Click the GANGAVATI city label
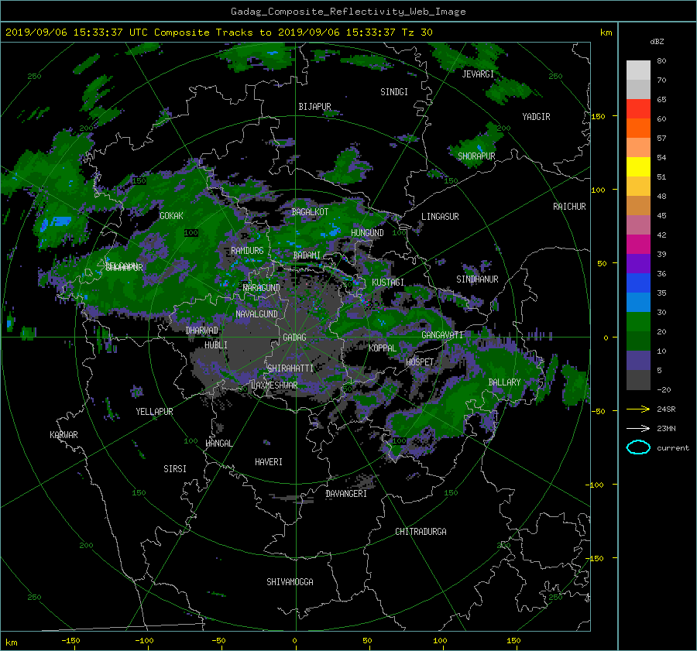 point(442,334)
